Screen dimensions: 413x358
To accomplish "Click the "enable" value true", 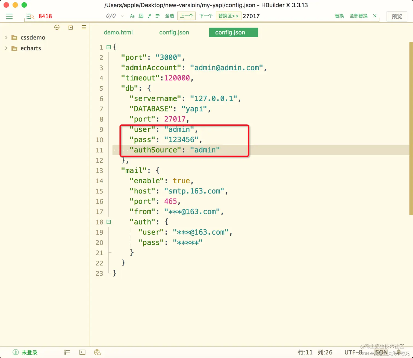I will point(181,181).
